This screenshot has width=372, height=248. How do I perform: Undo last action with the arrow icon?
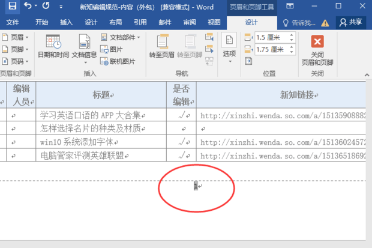(28, 5)
